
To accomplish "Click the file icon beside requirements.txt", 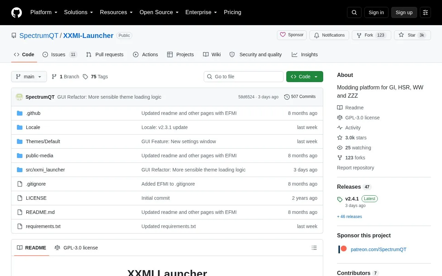I will [x=20, y=226].
